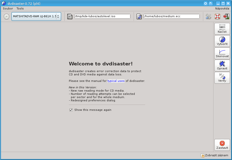Quit dvdisaster with the exit icon
The width and height of the screenshot is (232, 160).
point(226,16)
